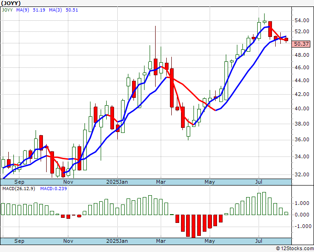The image size is (314, 252).
Task: Click Nov on the MACD panel time axis
Action: (68, 241)
